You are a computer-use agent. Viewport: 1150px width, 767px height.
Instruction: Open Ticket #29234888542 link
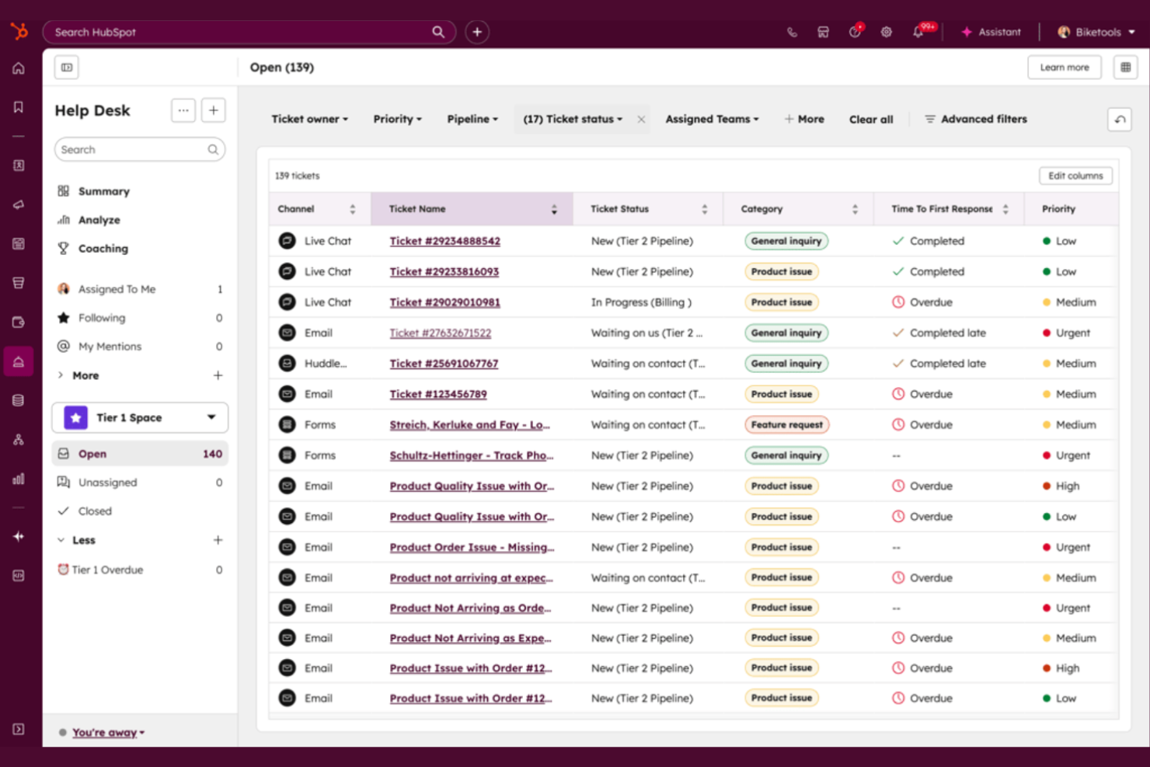click(x=445, y=241)
